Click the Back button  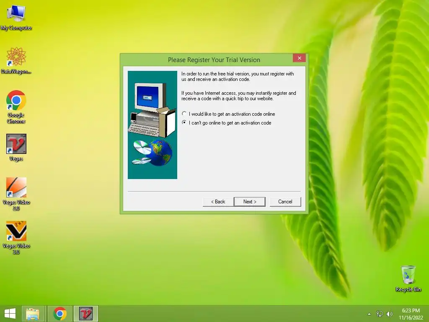tap(218, 202)
